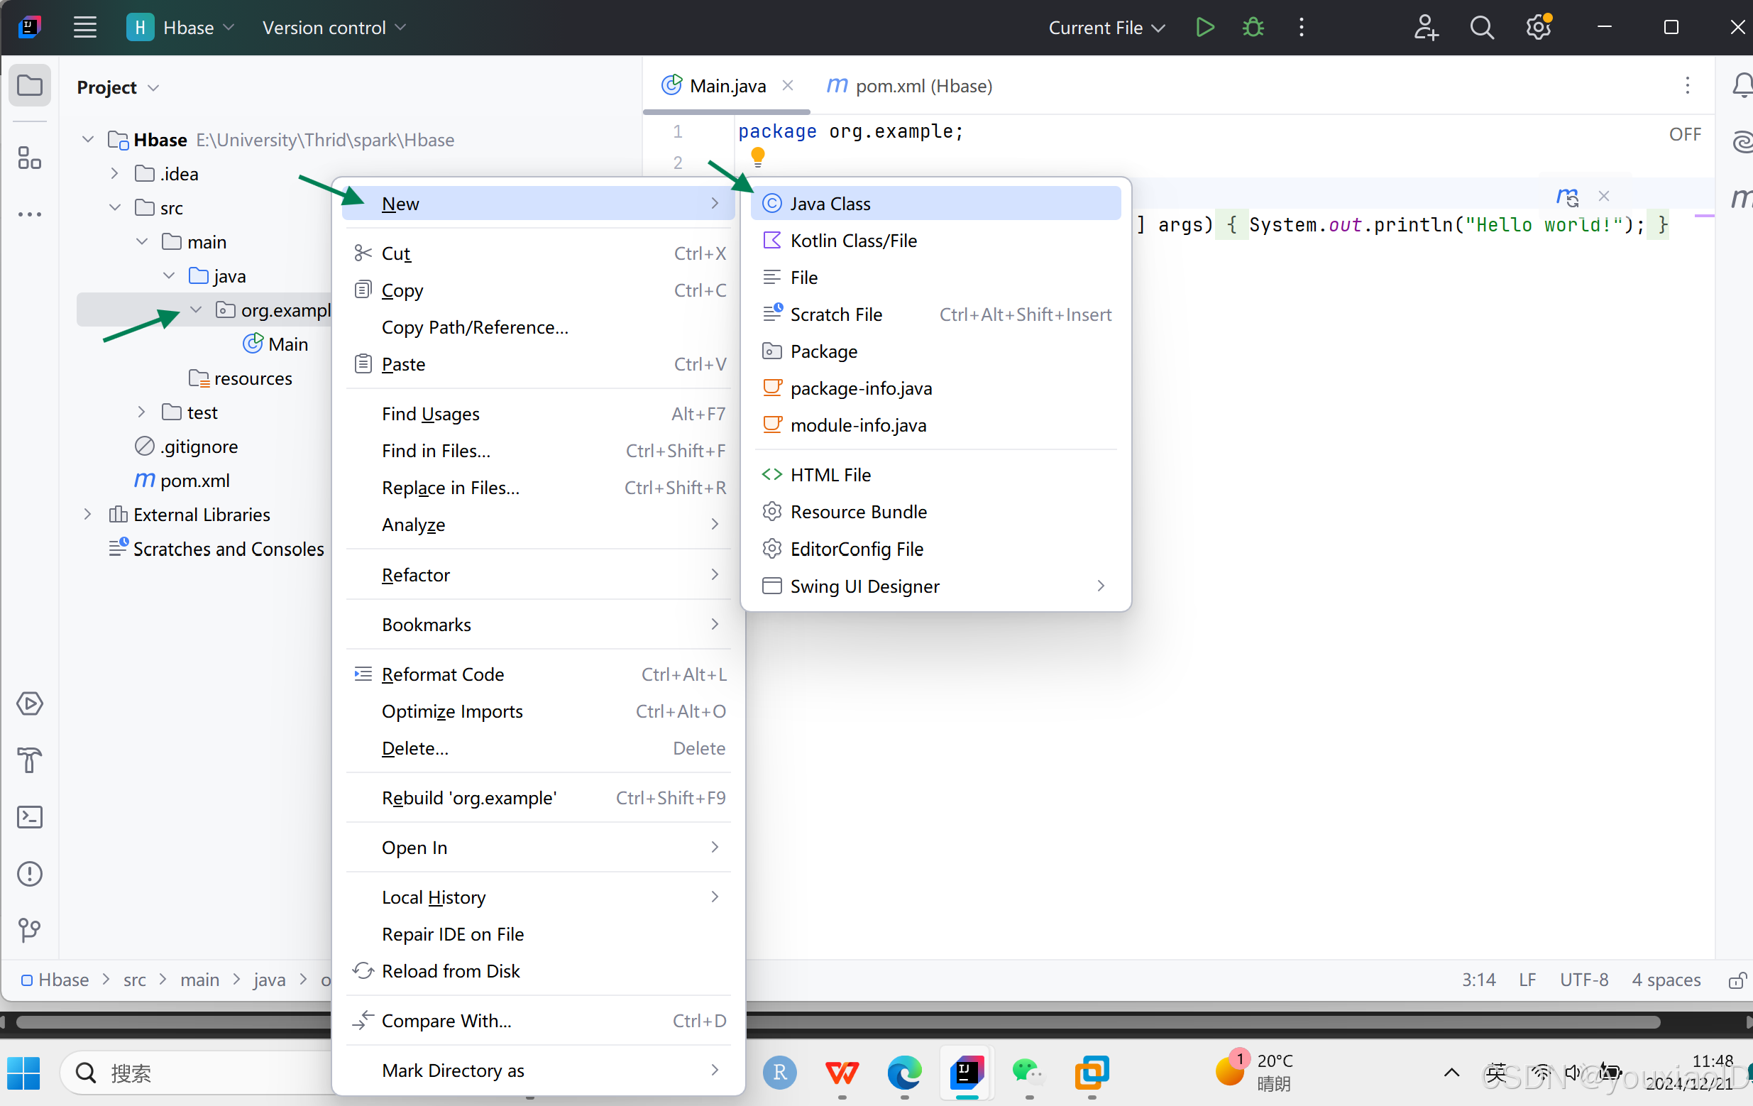1753x1106 pixels.
Task: Run the current file
Action: pos(1204,27)
